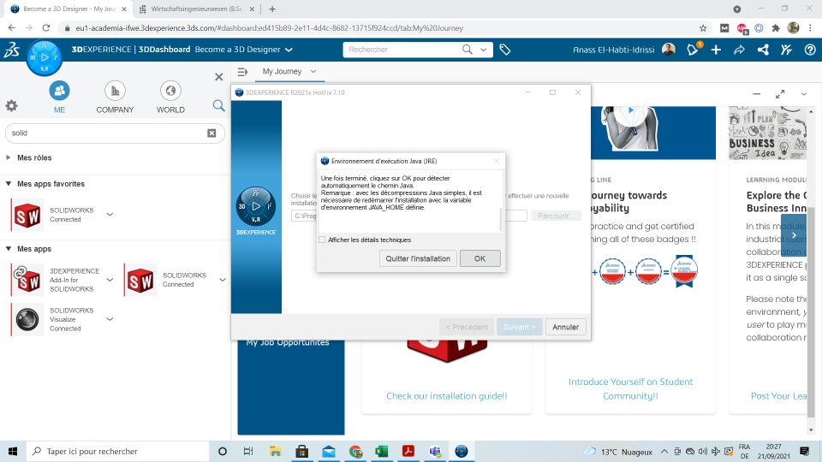Open the search options dropdown arrow
This screenshot has width=822, height=462.
pyautogui.click(x=483, y=50)
